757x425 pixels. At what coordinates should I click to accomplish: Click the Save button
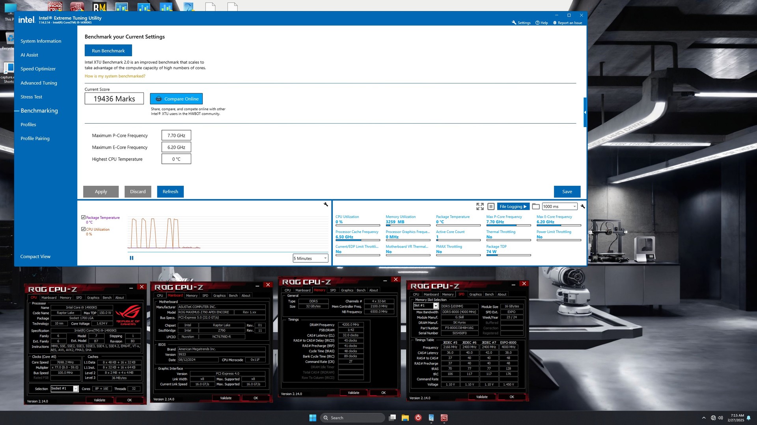pos(567,192)
